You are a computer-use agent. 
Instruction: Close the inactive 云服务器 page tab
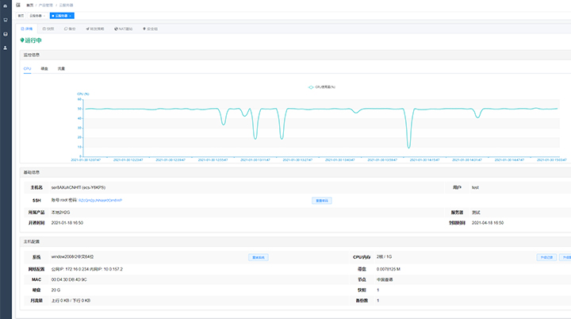[44, 15]
